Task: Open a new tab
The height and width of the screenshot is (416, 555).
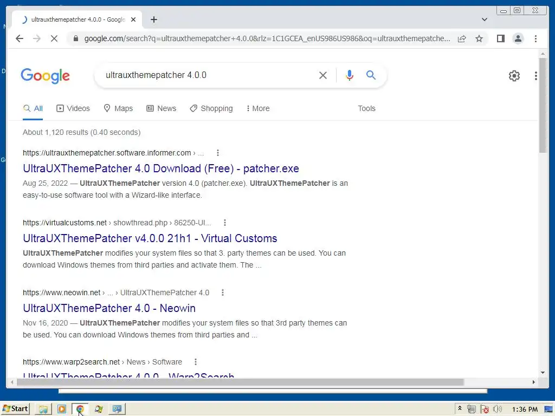Action: (x=153, y=19)
